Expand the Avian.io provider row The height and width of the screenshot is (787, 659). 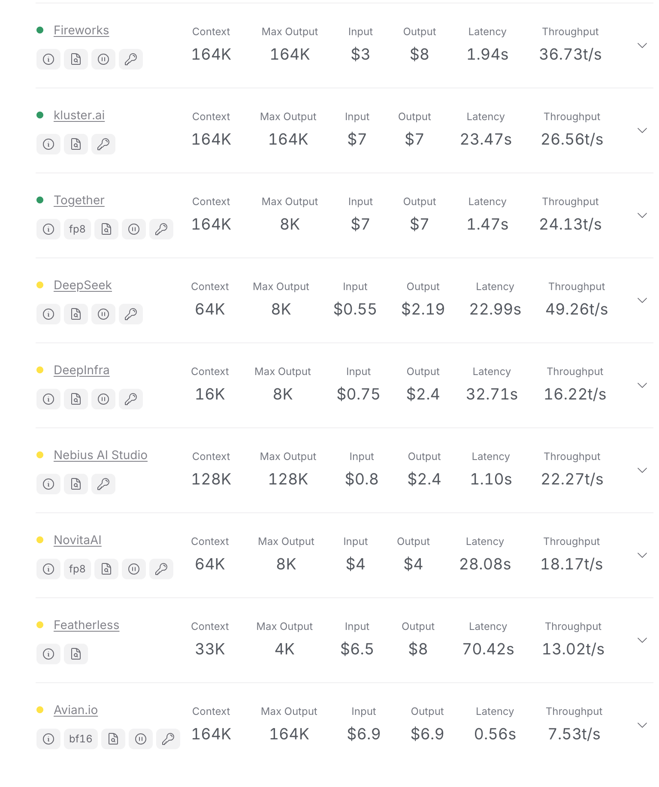[x=642, y=725]
